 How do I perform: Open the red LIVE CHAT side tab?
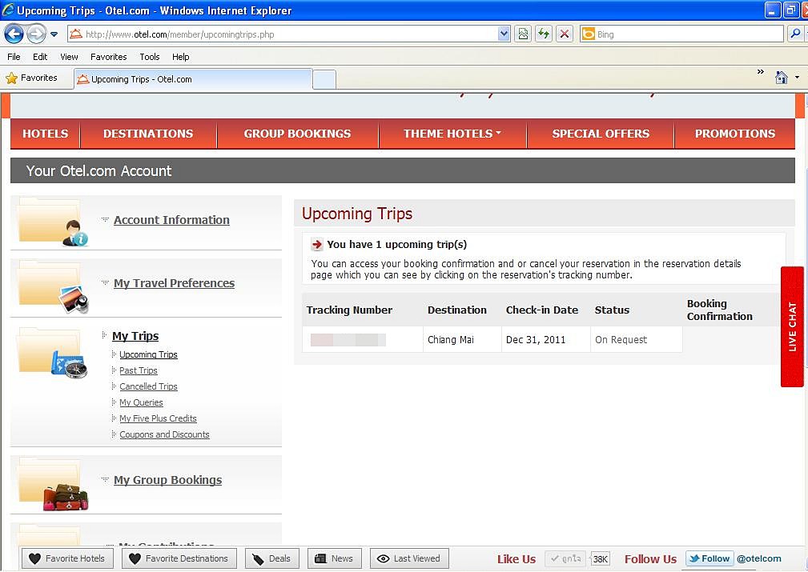[792, 326]
